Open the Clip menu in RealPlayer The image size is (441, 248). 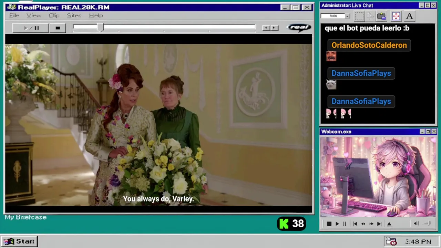point(54,15)
